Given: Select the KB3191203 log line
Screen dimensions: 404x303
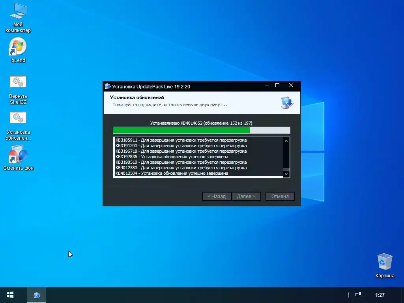Looking at the screenshot, I should pos(181,146).
